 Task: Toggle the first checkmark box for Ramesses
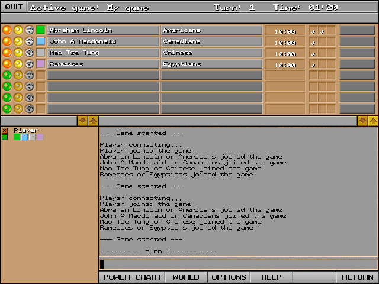click(313, 64)
